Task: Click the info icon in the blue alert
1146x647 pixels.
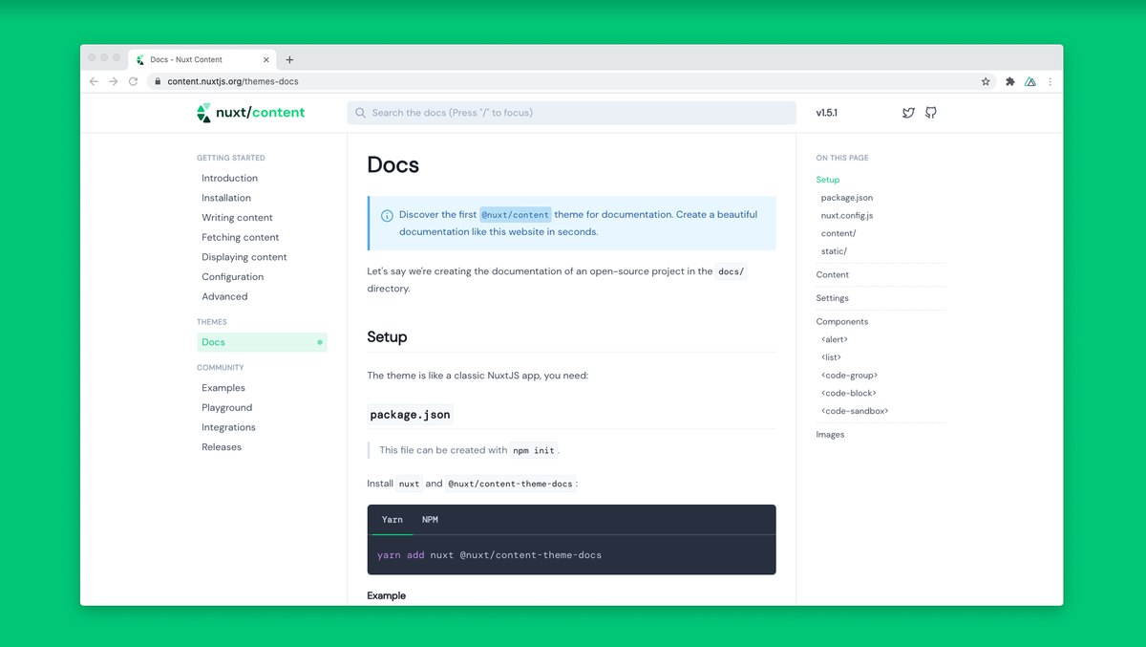Action: [387, 216]
